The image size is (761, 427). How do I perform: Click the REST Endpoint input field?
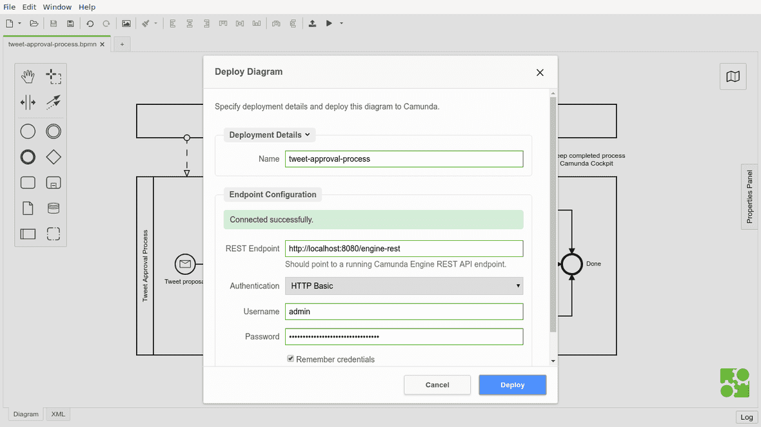404,249
